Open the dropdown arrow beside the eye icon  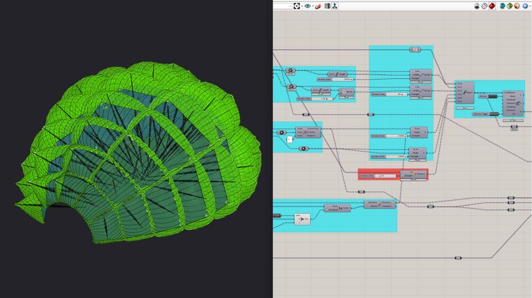point(312,6)
